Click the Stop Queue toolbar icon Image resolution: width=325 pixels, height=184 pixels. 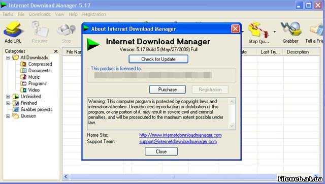258,30
